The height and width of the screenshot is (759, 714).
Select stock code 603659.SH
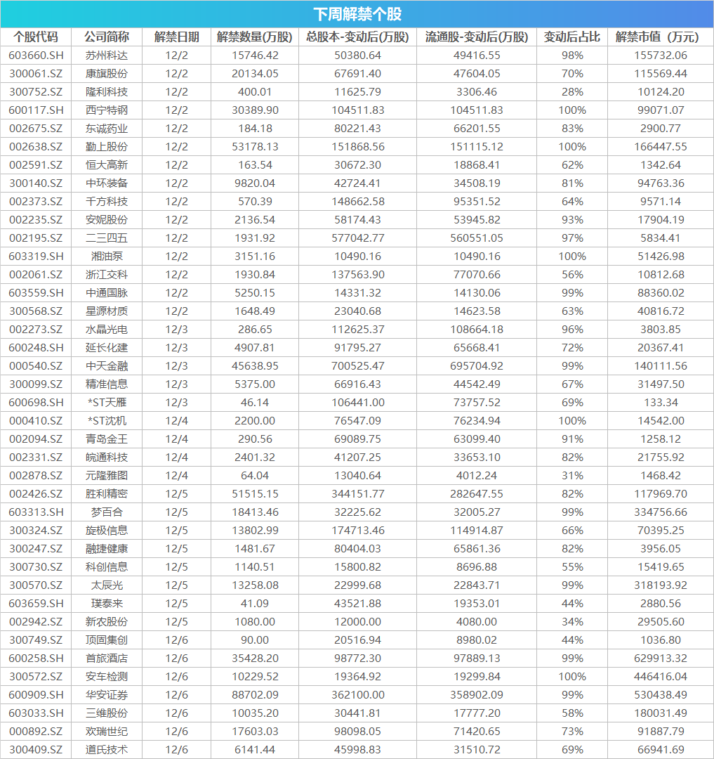(x=36, y=604)
